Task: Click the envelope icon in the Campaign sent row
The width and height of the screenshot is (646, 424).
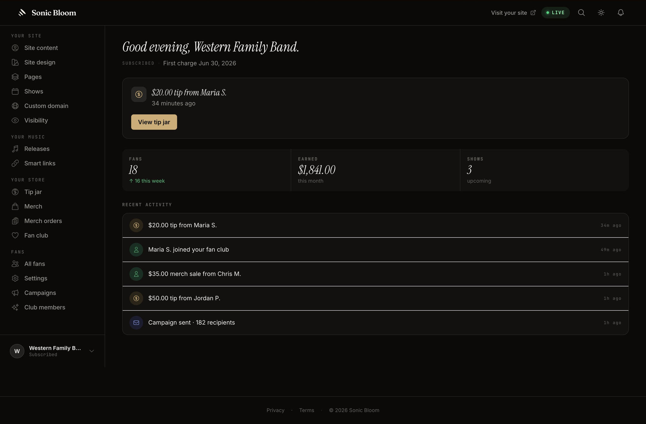Action: [136, 323]
